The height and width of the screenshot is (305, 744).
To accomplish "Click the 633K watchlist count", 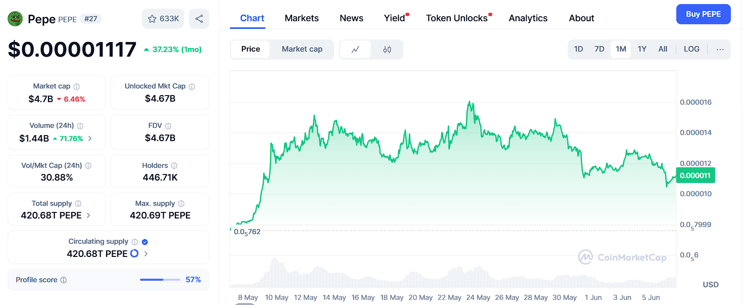I will coord(169,19).
